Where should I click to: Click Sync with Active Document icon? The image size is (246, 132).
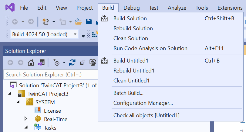click(72, 63)
